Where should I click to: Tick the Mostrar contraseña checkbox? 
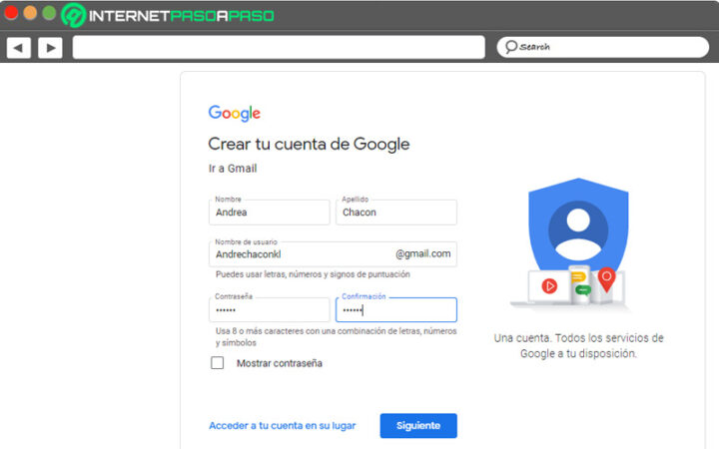[218, 363]
